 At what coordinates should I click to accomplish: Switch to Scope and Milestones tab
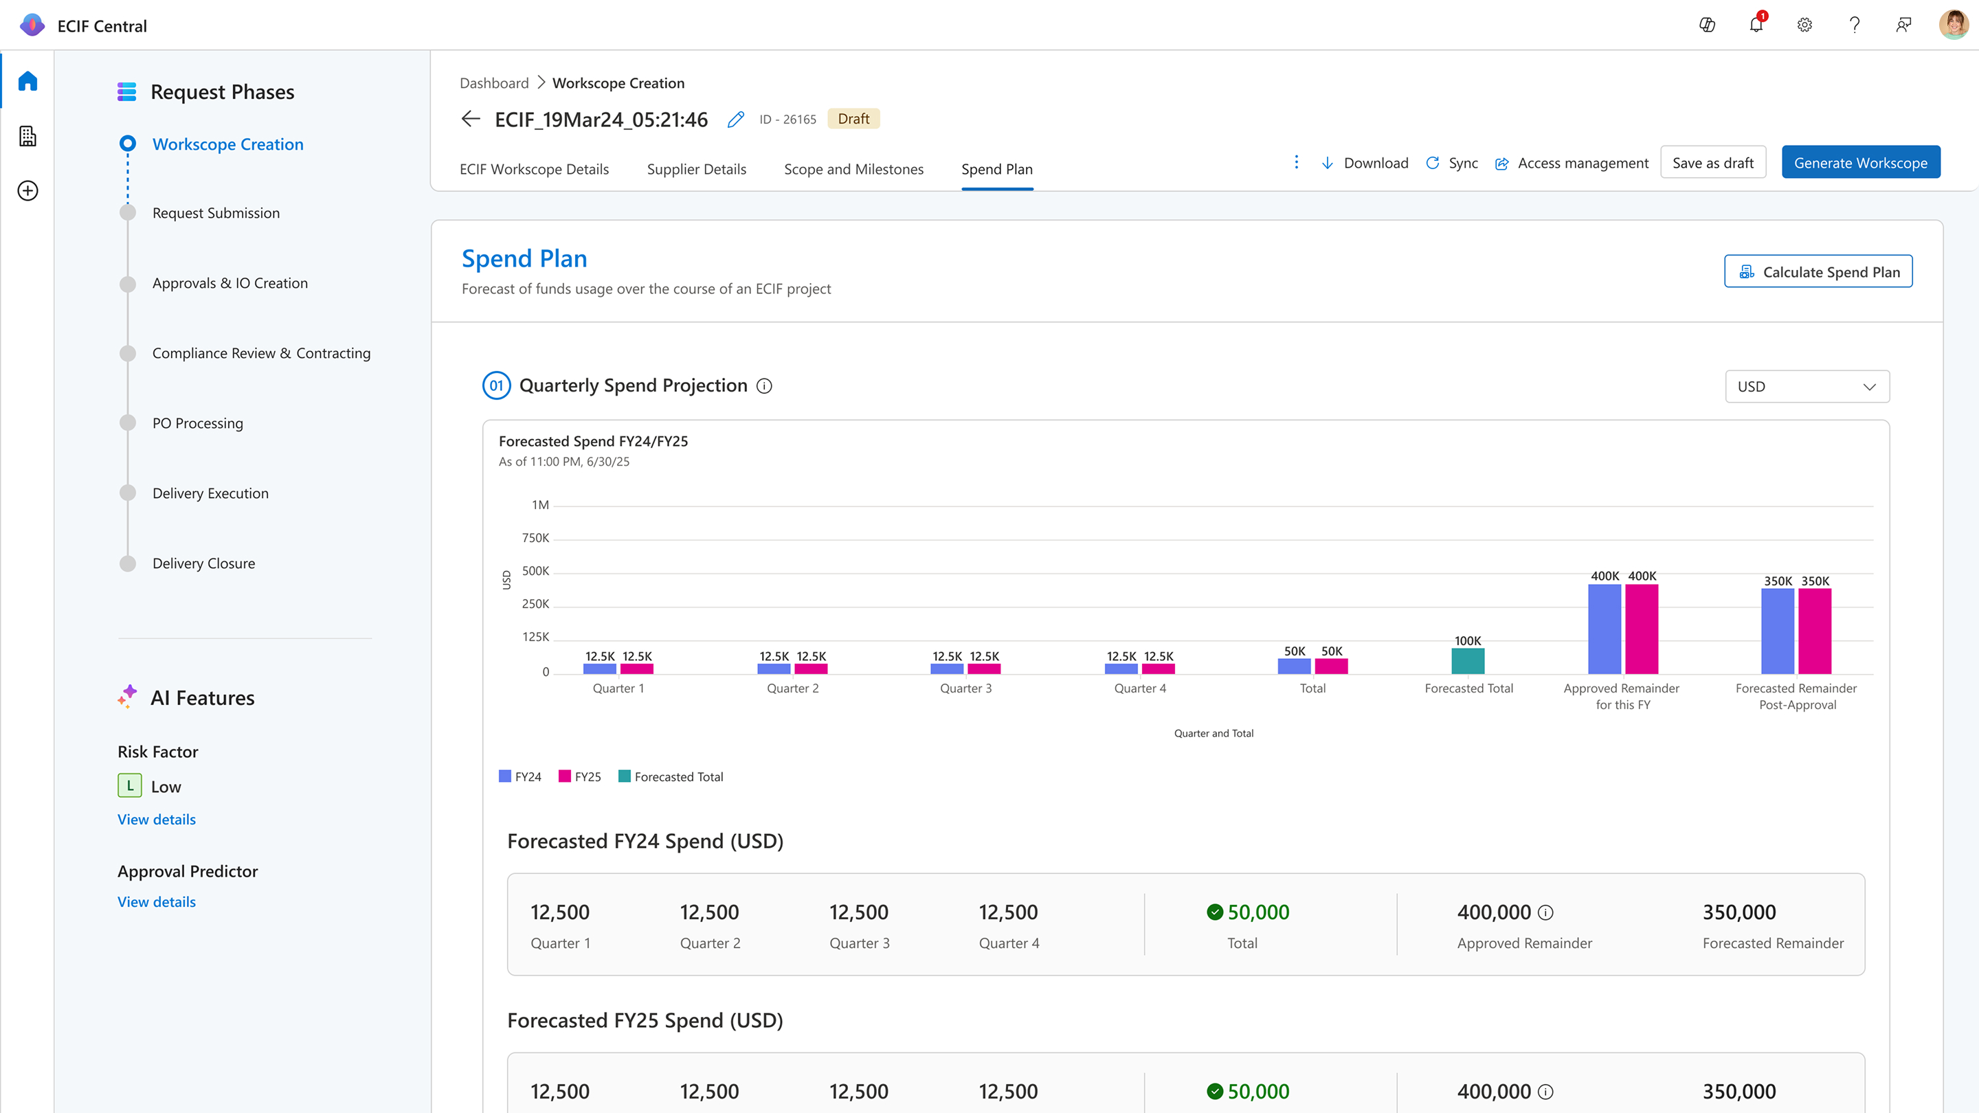tap(853, 169)
